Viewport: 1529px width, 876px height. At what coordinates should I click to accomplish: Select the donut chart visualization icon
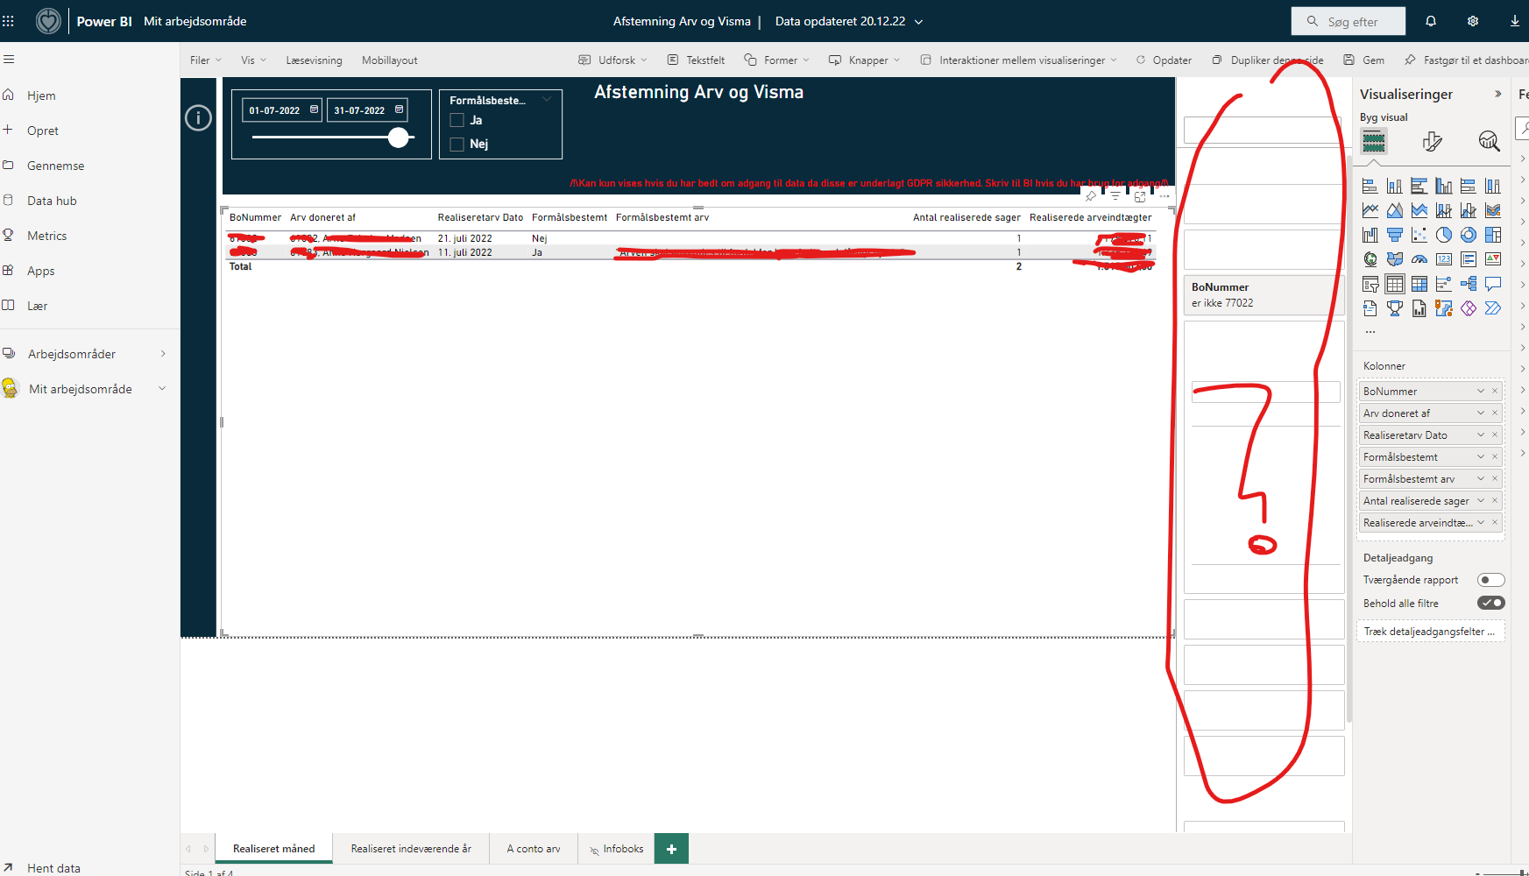point(1469,235)
